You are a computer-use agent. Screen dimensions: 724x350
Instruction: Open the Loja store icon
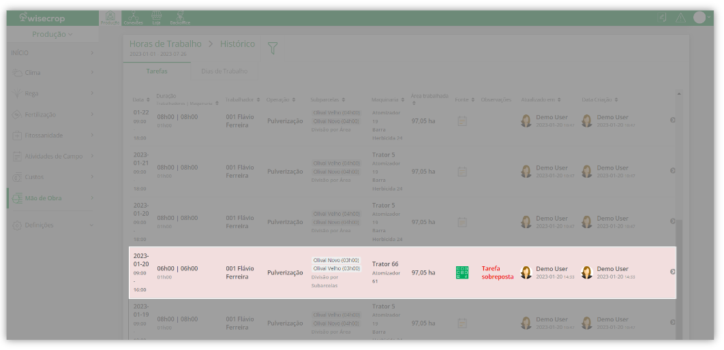pos(157,18)
